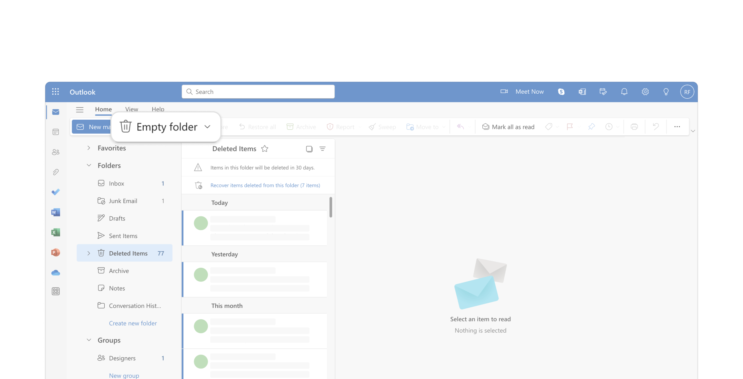Click the overflow menu icon in toolbar
The height and width of the screenshot is (379, 743).
(x=677, y=127)
